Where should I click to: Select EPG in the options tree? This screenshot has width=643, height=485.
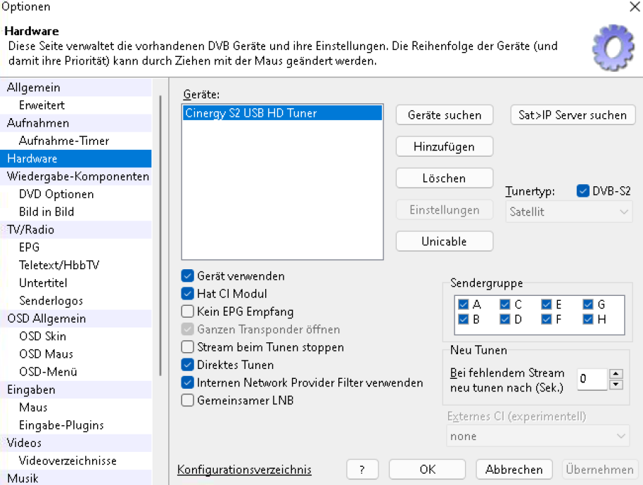tap(30, 247)
